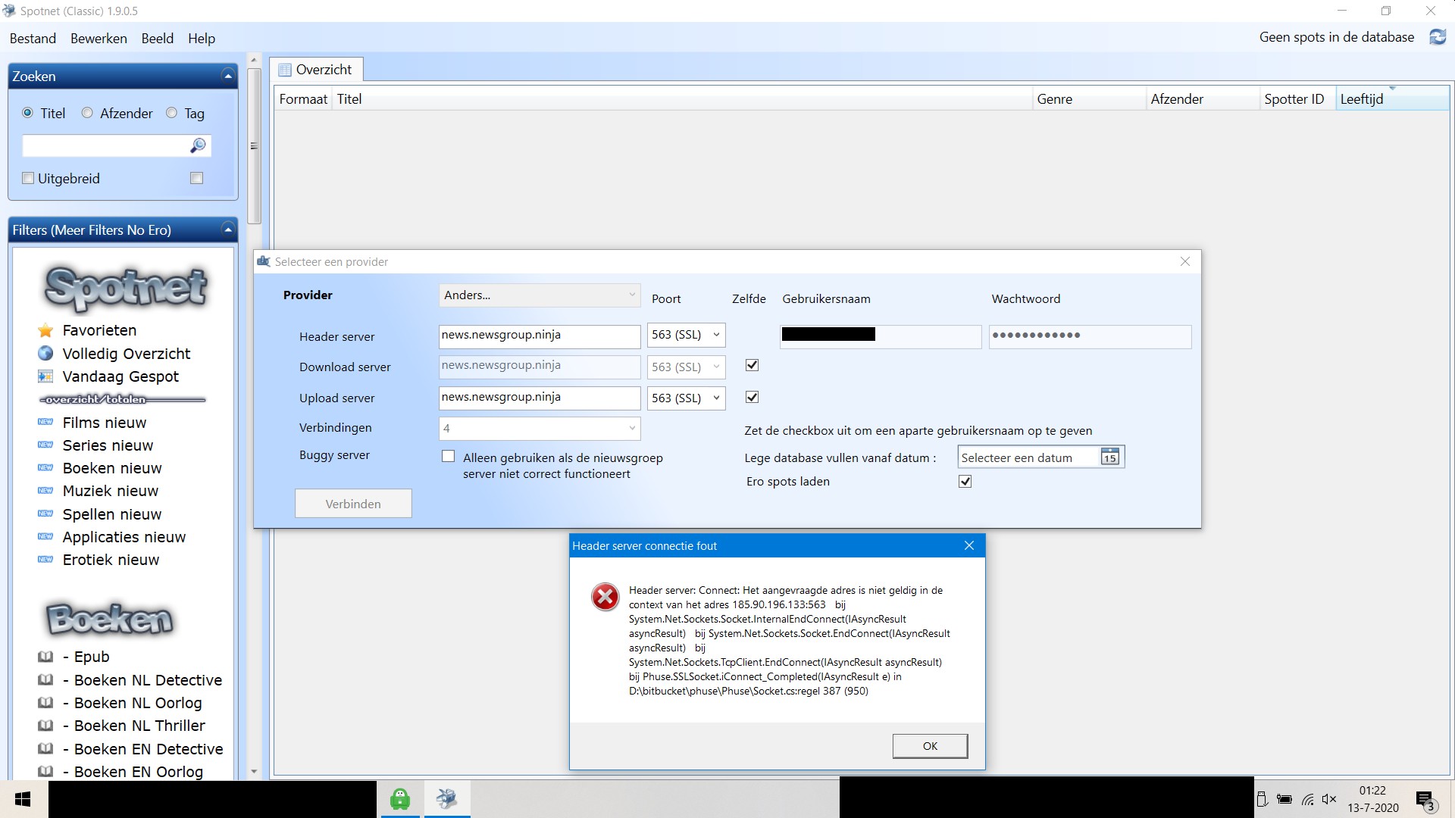Open the Help menu
The height and width of the screenshot is (818, 1455).
pos(202,38)
